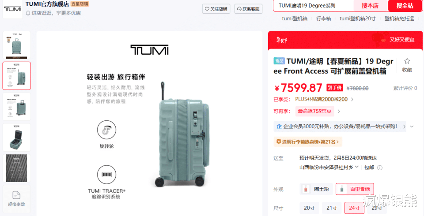Select the 百里香绿 color swatch
The image size is (424, 216).
pyautogui.click(x=355, y=189)
